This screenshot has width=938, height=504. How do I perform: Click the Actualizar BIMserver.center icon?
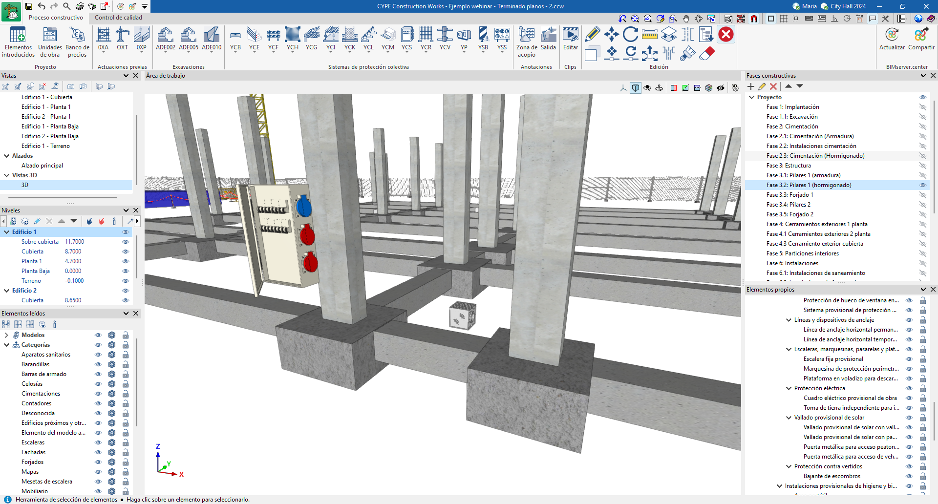pyautogui.click(x=892, y=39)
